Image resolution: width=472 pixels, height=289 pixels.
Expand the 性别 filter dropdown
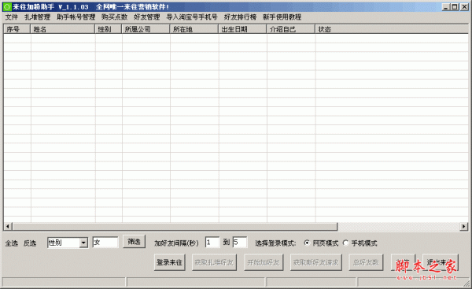[83, 243]
